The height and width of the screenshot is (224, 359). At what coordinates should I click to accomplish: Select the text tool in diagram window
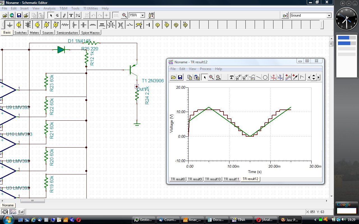click(231, 77)
